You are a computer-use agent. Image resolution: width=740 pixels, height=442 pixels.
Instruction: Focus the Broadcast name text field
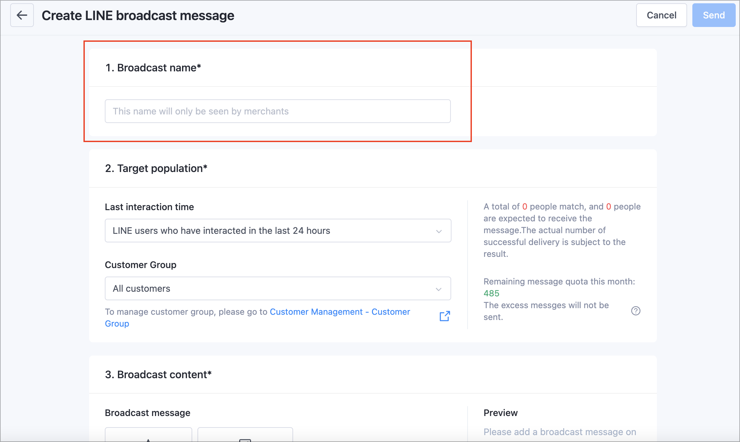pos(277,111)
